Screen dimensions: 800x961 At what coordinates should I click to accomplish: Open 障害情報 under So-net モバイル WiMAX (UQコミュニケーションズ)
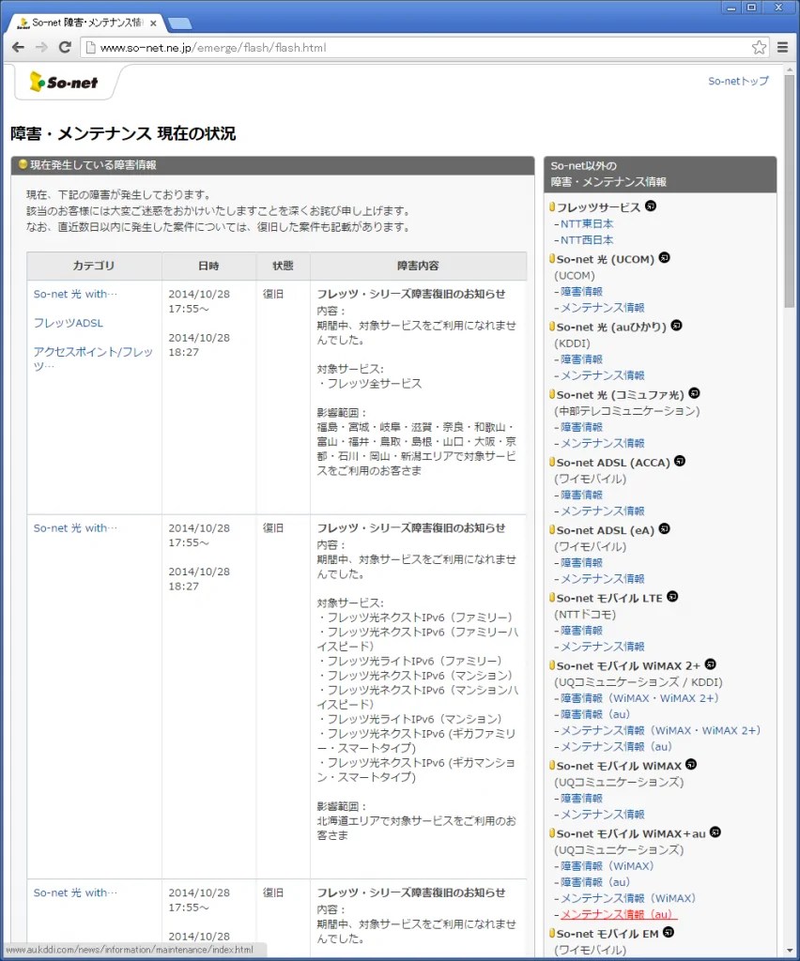pyautogui.click(x=582, y=798)
